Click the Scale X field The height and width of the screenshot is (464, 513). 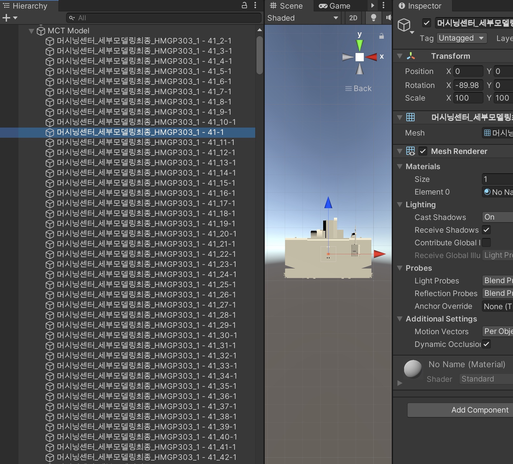point(468,98)
